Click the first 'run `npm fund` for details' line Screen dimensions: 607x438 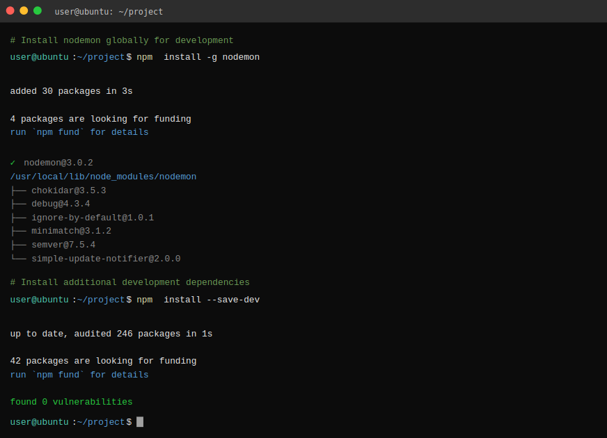[x=79, y=132]
